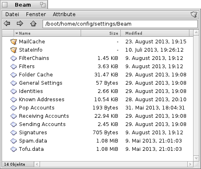Click the path field showing /boot/home/config/settings/Beam

click(120, 24)
